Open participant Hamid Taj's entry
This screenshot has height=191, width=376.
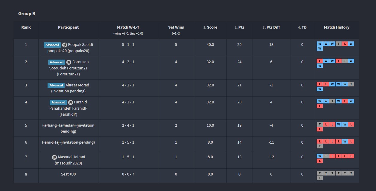coord(68,142)
